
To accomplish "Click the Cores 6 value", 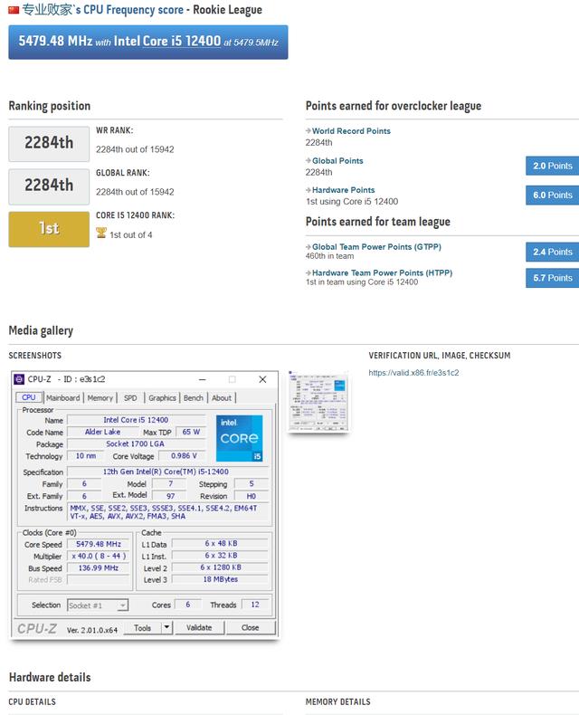I will [188, 605].
